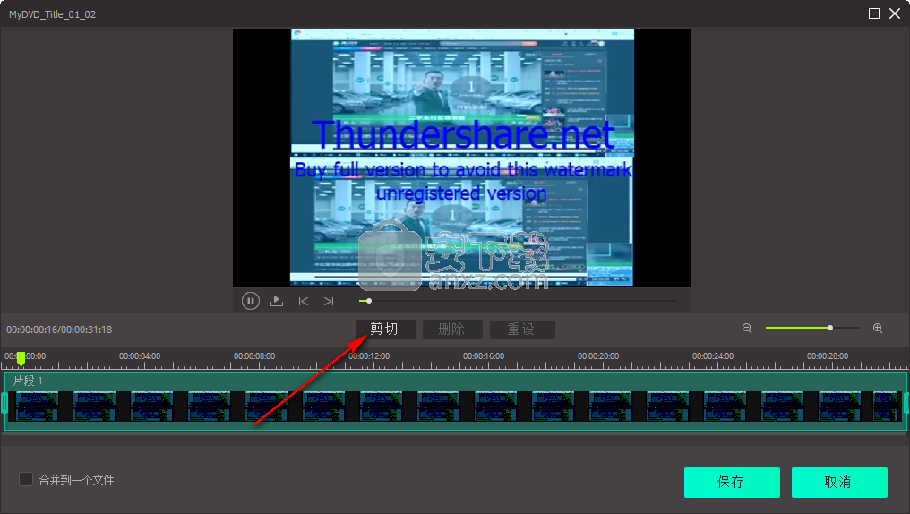
Task: Jump to the next segment end
Action: tap(329, 301)
